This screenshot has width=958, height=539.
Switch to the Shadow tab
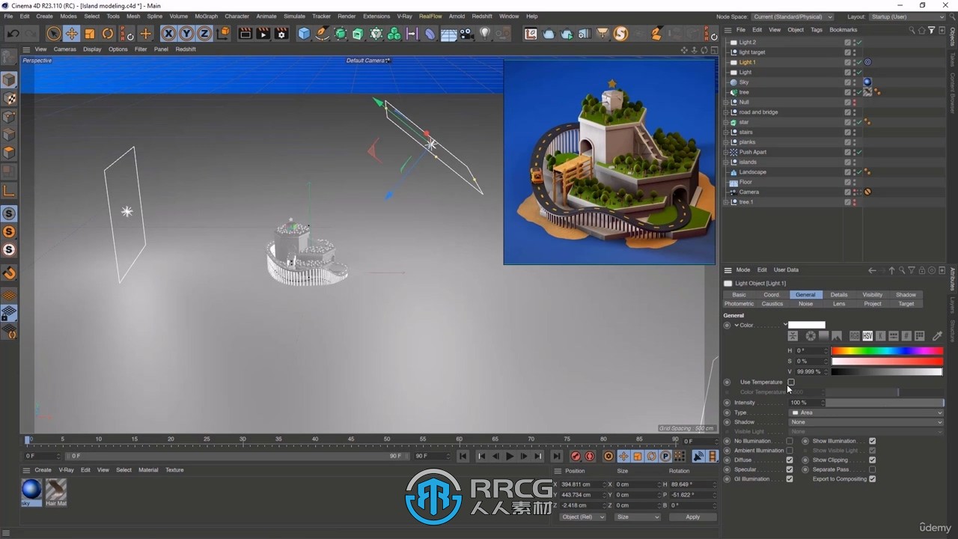pyautogui.click(x=906, y=295)
